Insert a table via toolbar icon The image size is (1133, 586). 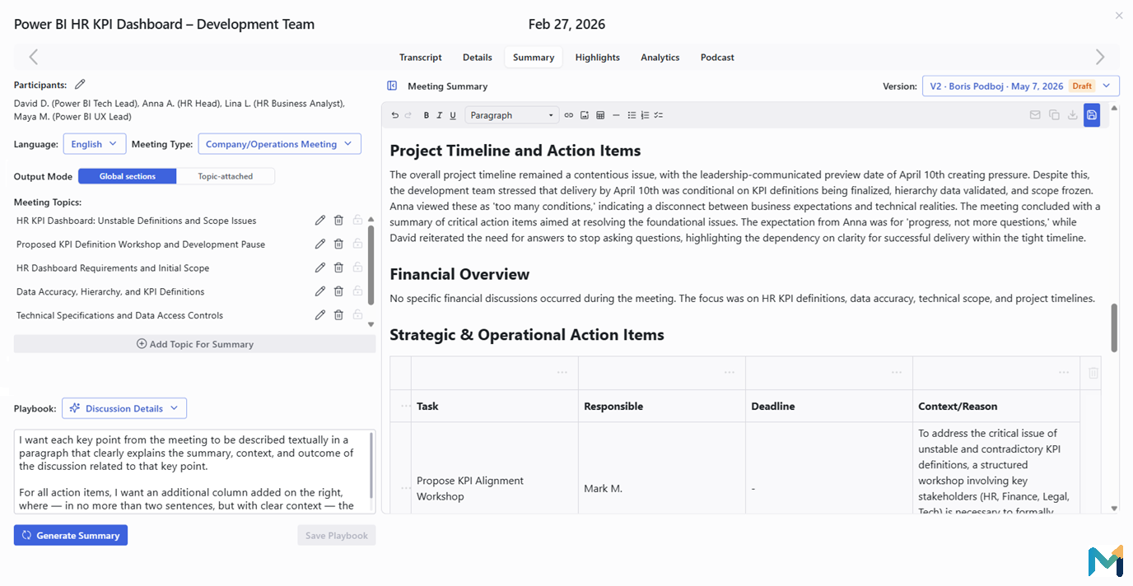pos(600,115)
